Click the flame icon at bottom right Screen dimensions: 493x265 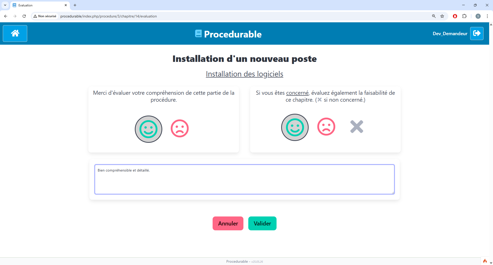point(485,261)
